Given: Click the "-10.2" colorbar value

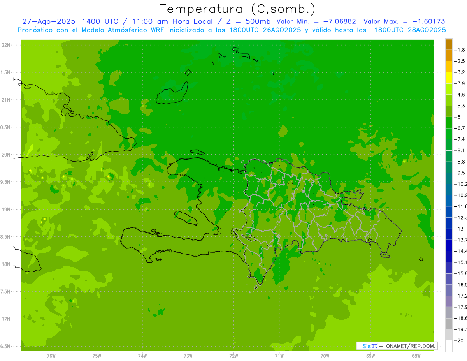Looking at the screenshot, I should pyautogui.click(x=460, y=184).
